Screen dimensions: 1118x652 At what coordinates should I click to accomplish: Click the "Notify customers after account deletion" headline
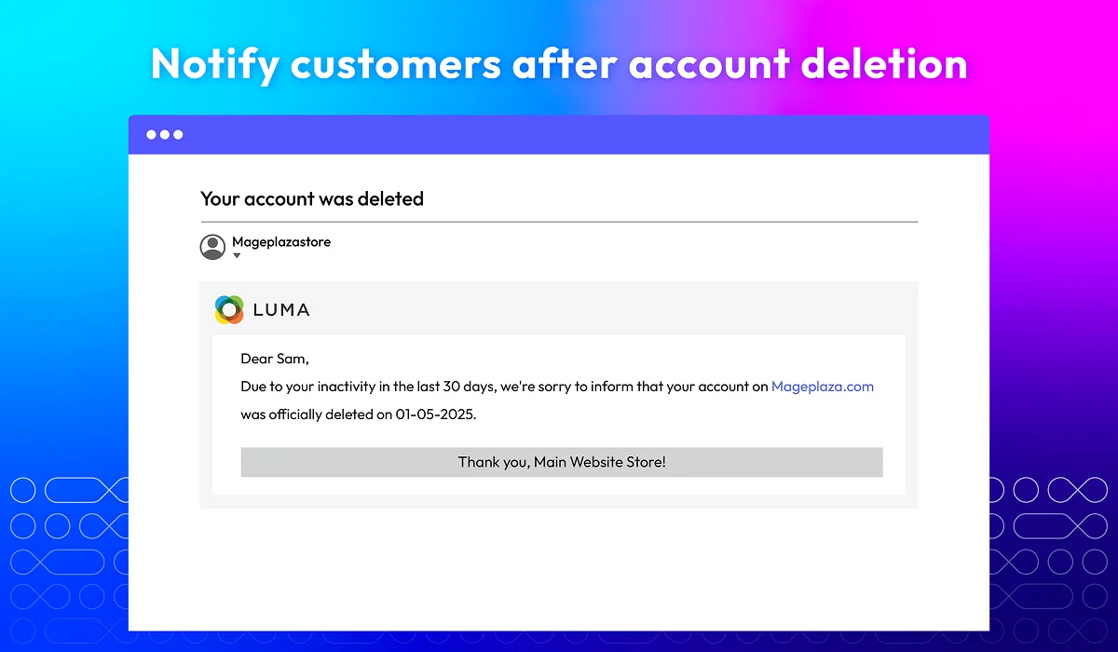[559, 64]
